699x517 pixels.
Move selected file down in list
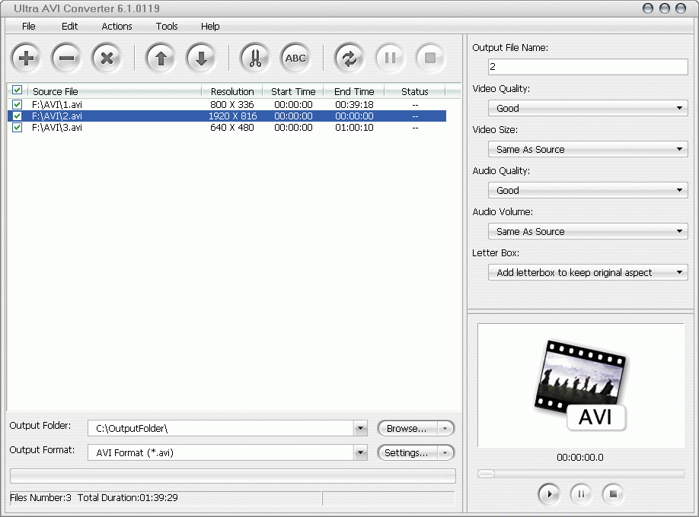pyautogui.click(x=201, y=58)
